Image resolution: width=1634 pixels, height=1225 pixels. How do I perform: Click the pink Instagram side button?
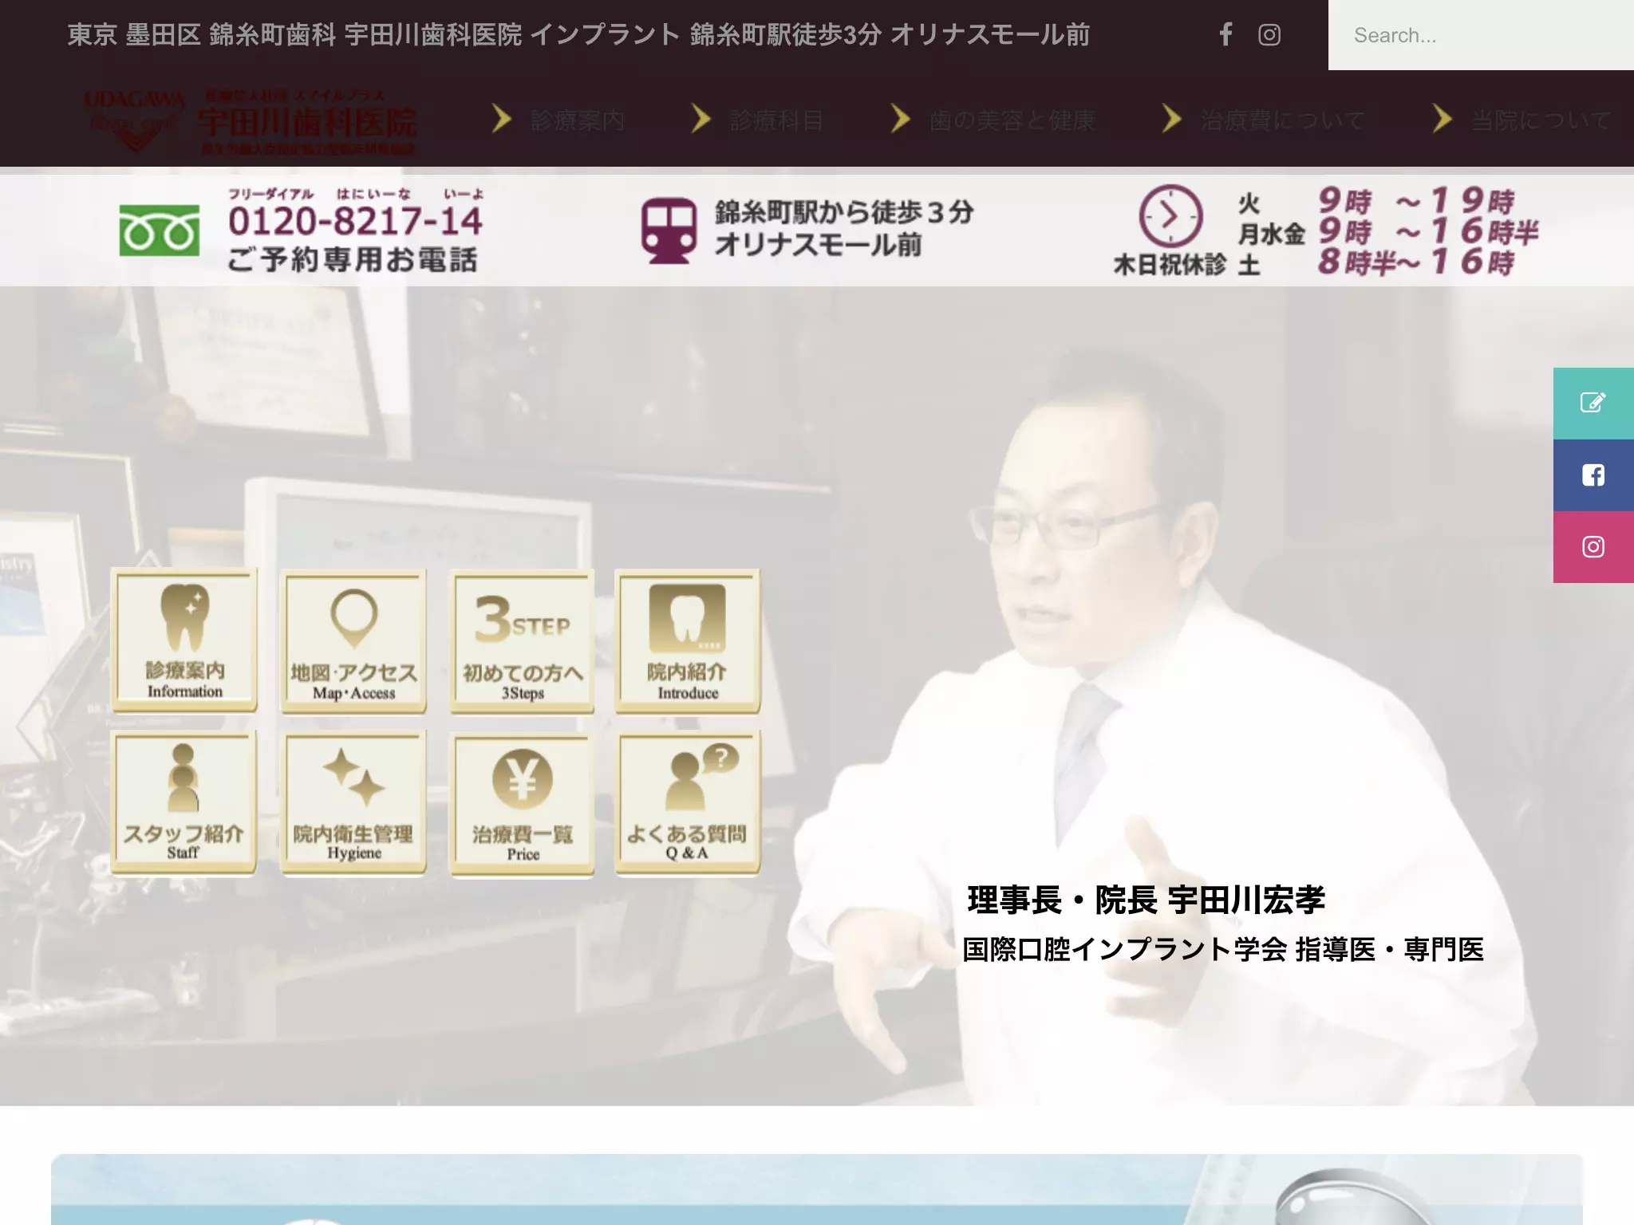[x=1593, y=547]
